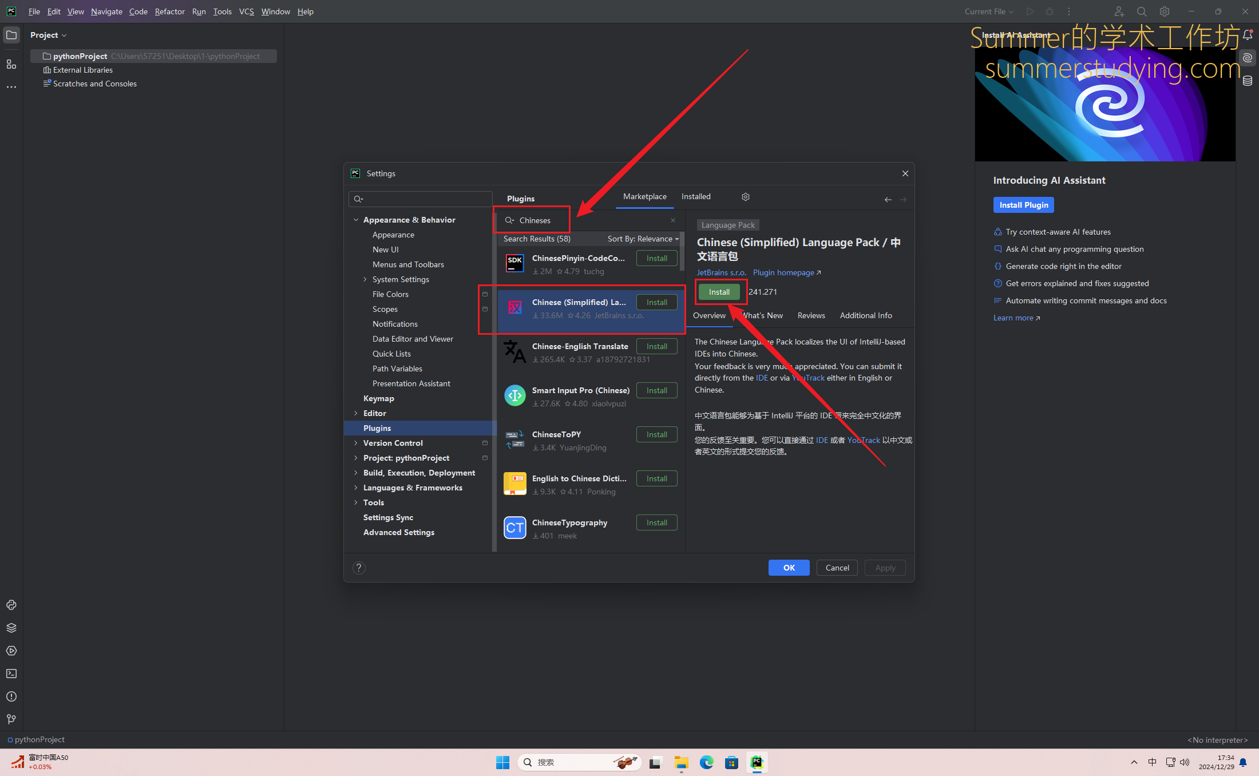Open the AI Assistant Learn more link
Image resolution: width=1259 pixels, height=776 pixels.
pos(1016,318)
